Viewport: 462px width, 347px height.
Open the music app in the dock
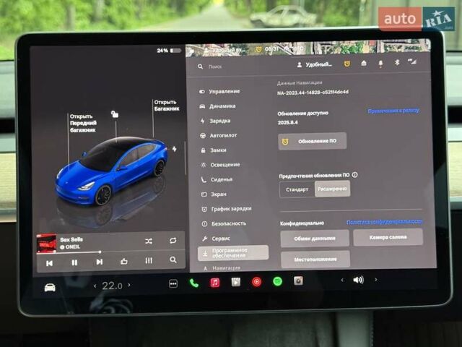coord(215,283)
